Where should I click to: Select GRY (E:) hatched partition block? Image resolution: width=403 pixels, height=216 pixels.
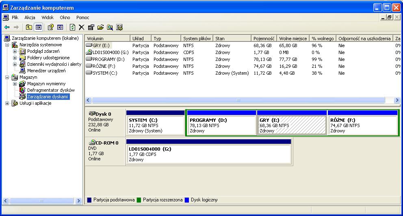pos(292,123)
